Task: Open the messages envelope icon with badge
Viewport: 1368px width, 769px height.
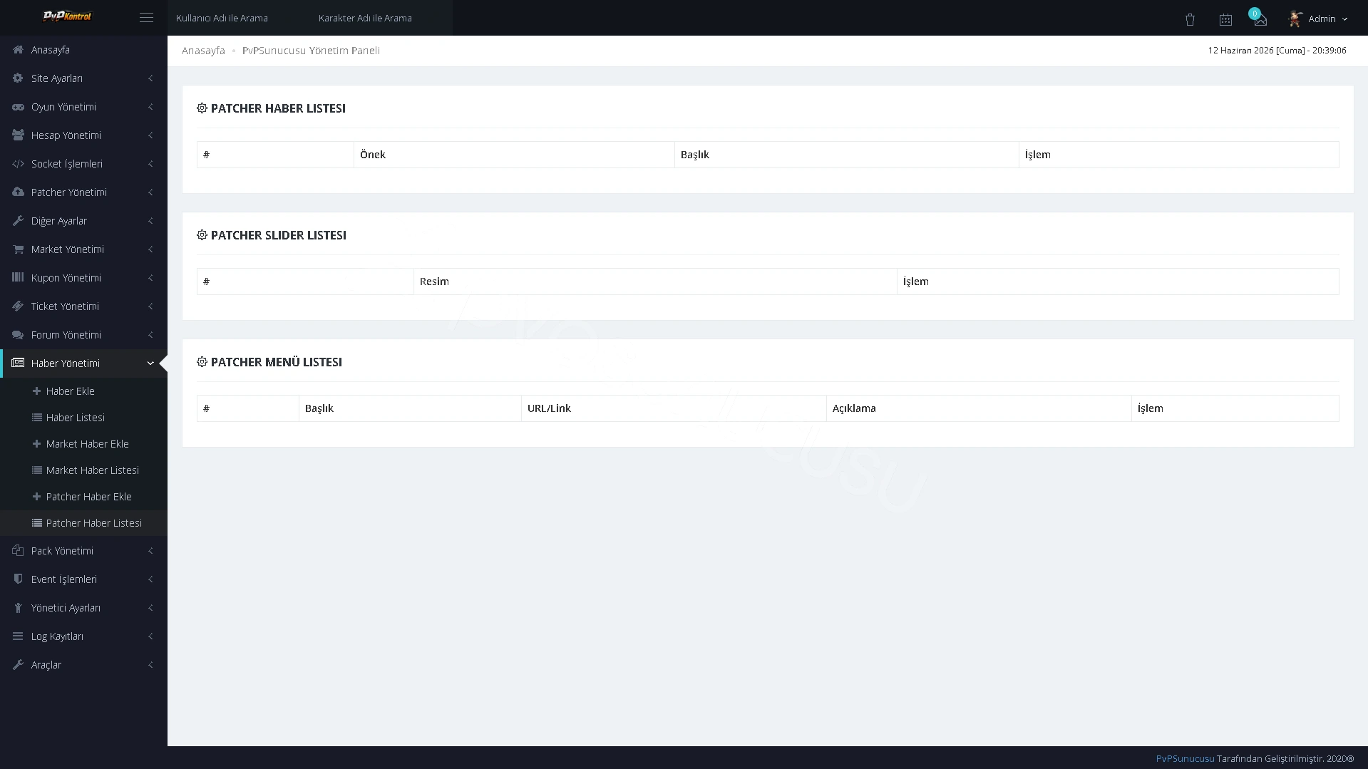Action: 1260,19
